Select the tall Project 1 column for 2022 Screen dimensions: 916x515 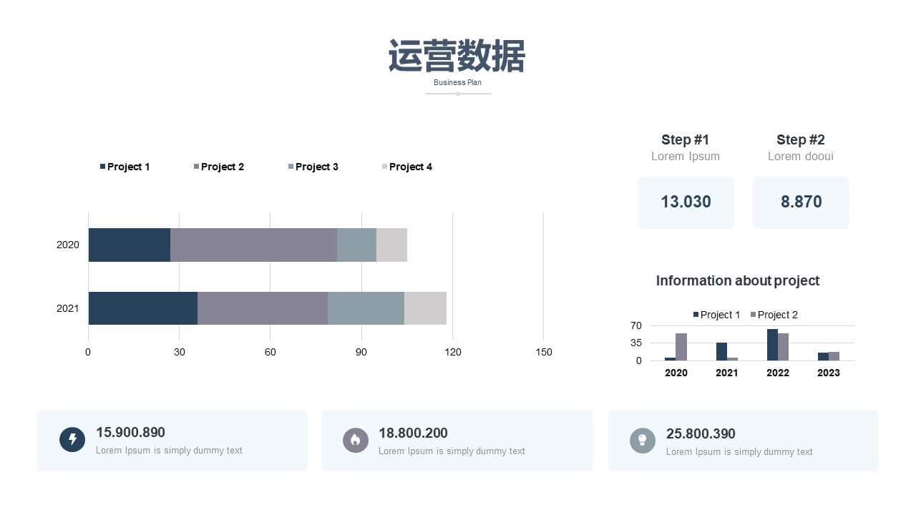[772, 345]
